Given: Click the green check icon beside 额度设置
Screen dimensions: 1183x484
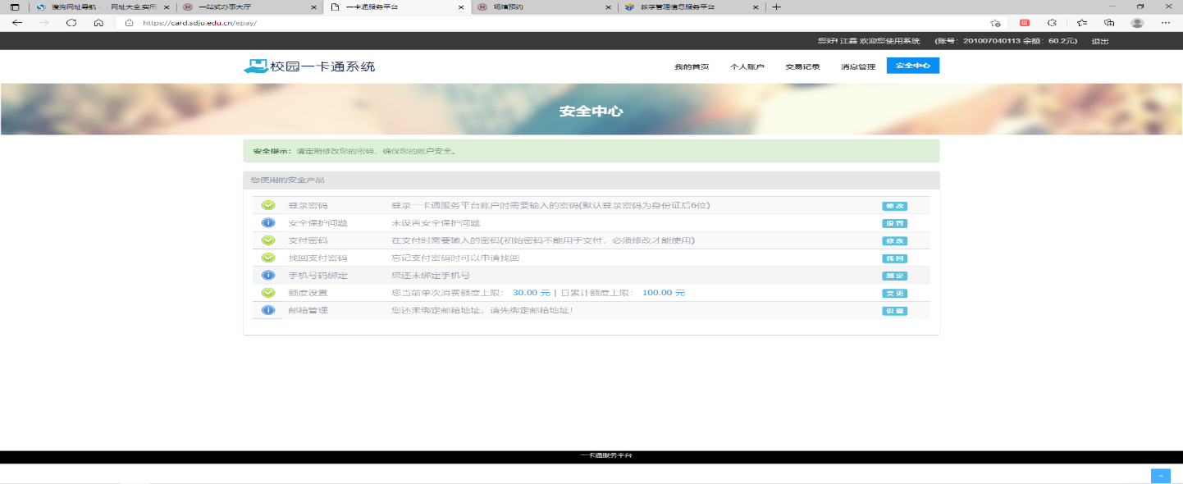Looking at the screenshot, I should point(268,293).
